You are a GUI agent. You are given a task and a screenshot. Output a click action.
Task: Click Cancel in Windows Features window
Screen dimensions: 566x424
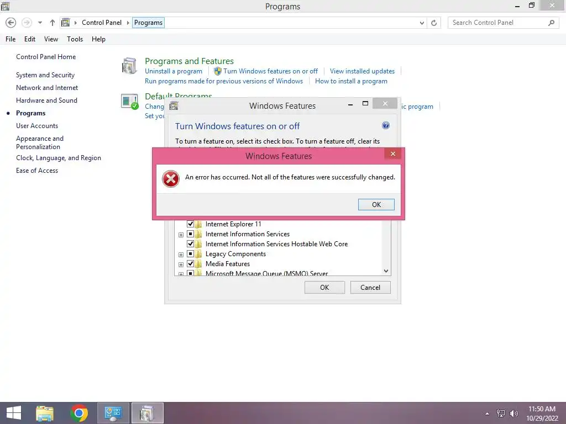click(x=370, y=287)
